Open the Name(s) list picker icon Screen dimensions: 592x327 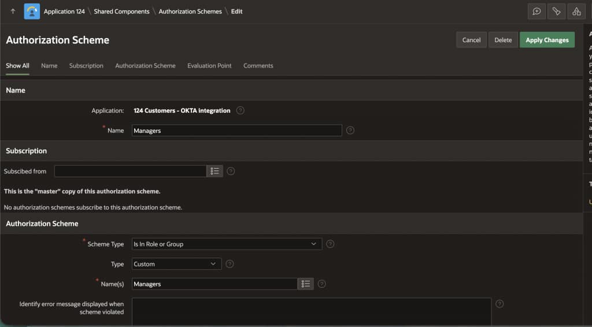(x=305, y=284)
